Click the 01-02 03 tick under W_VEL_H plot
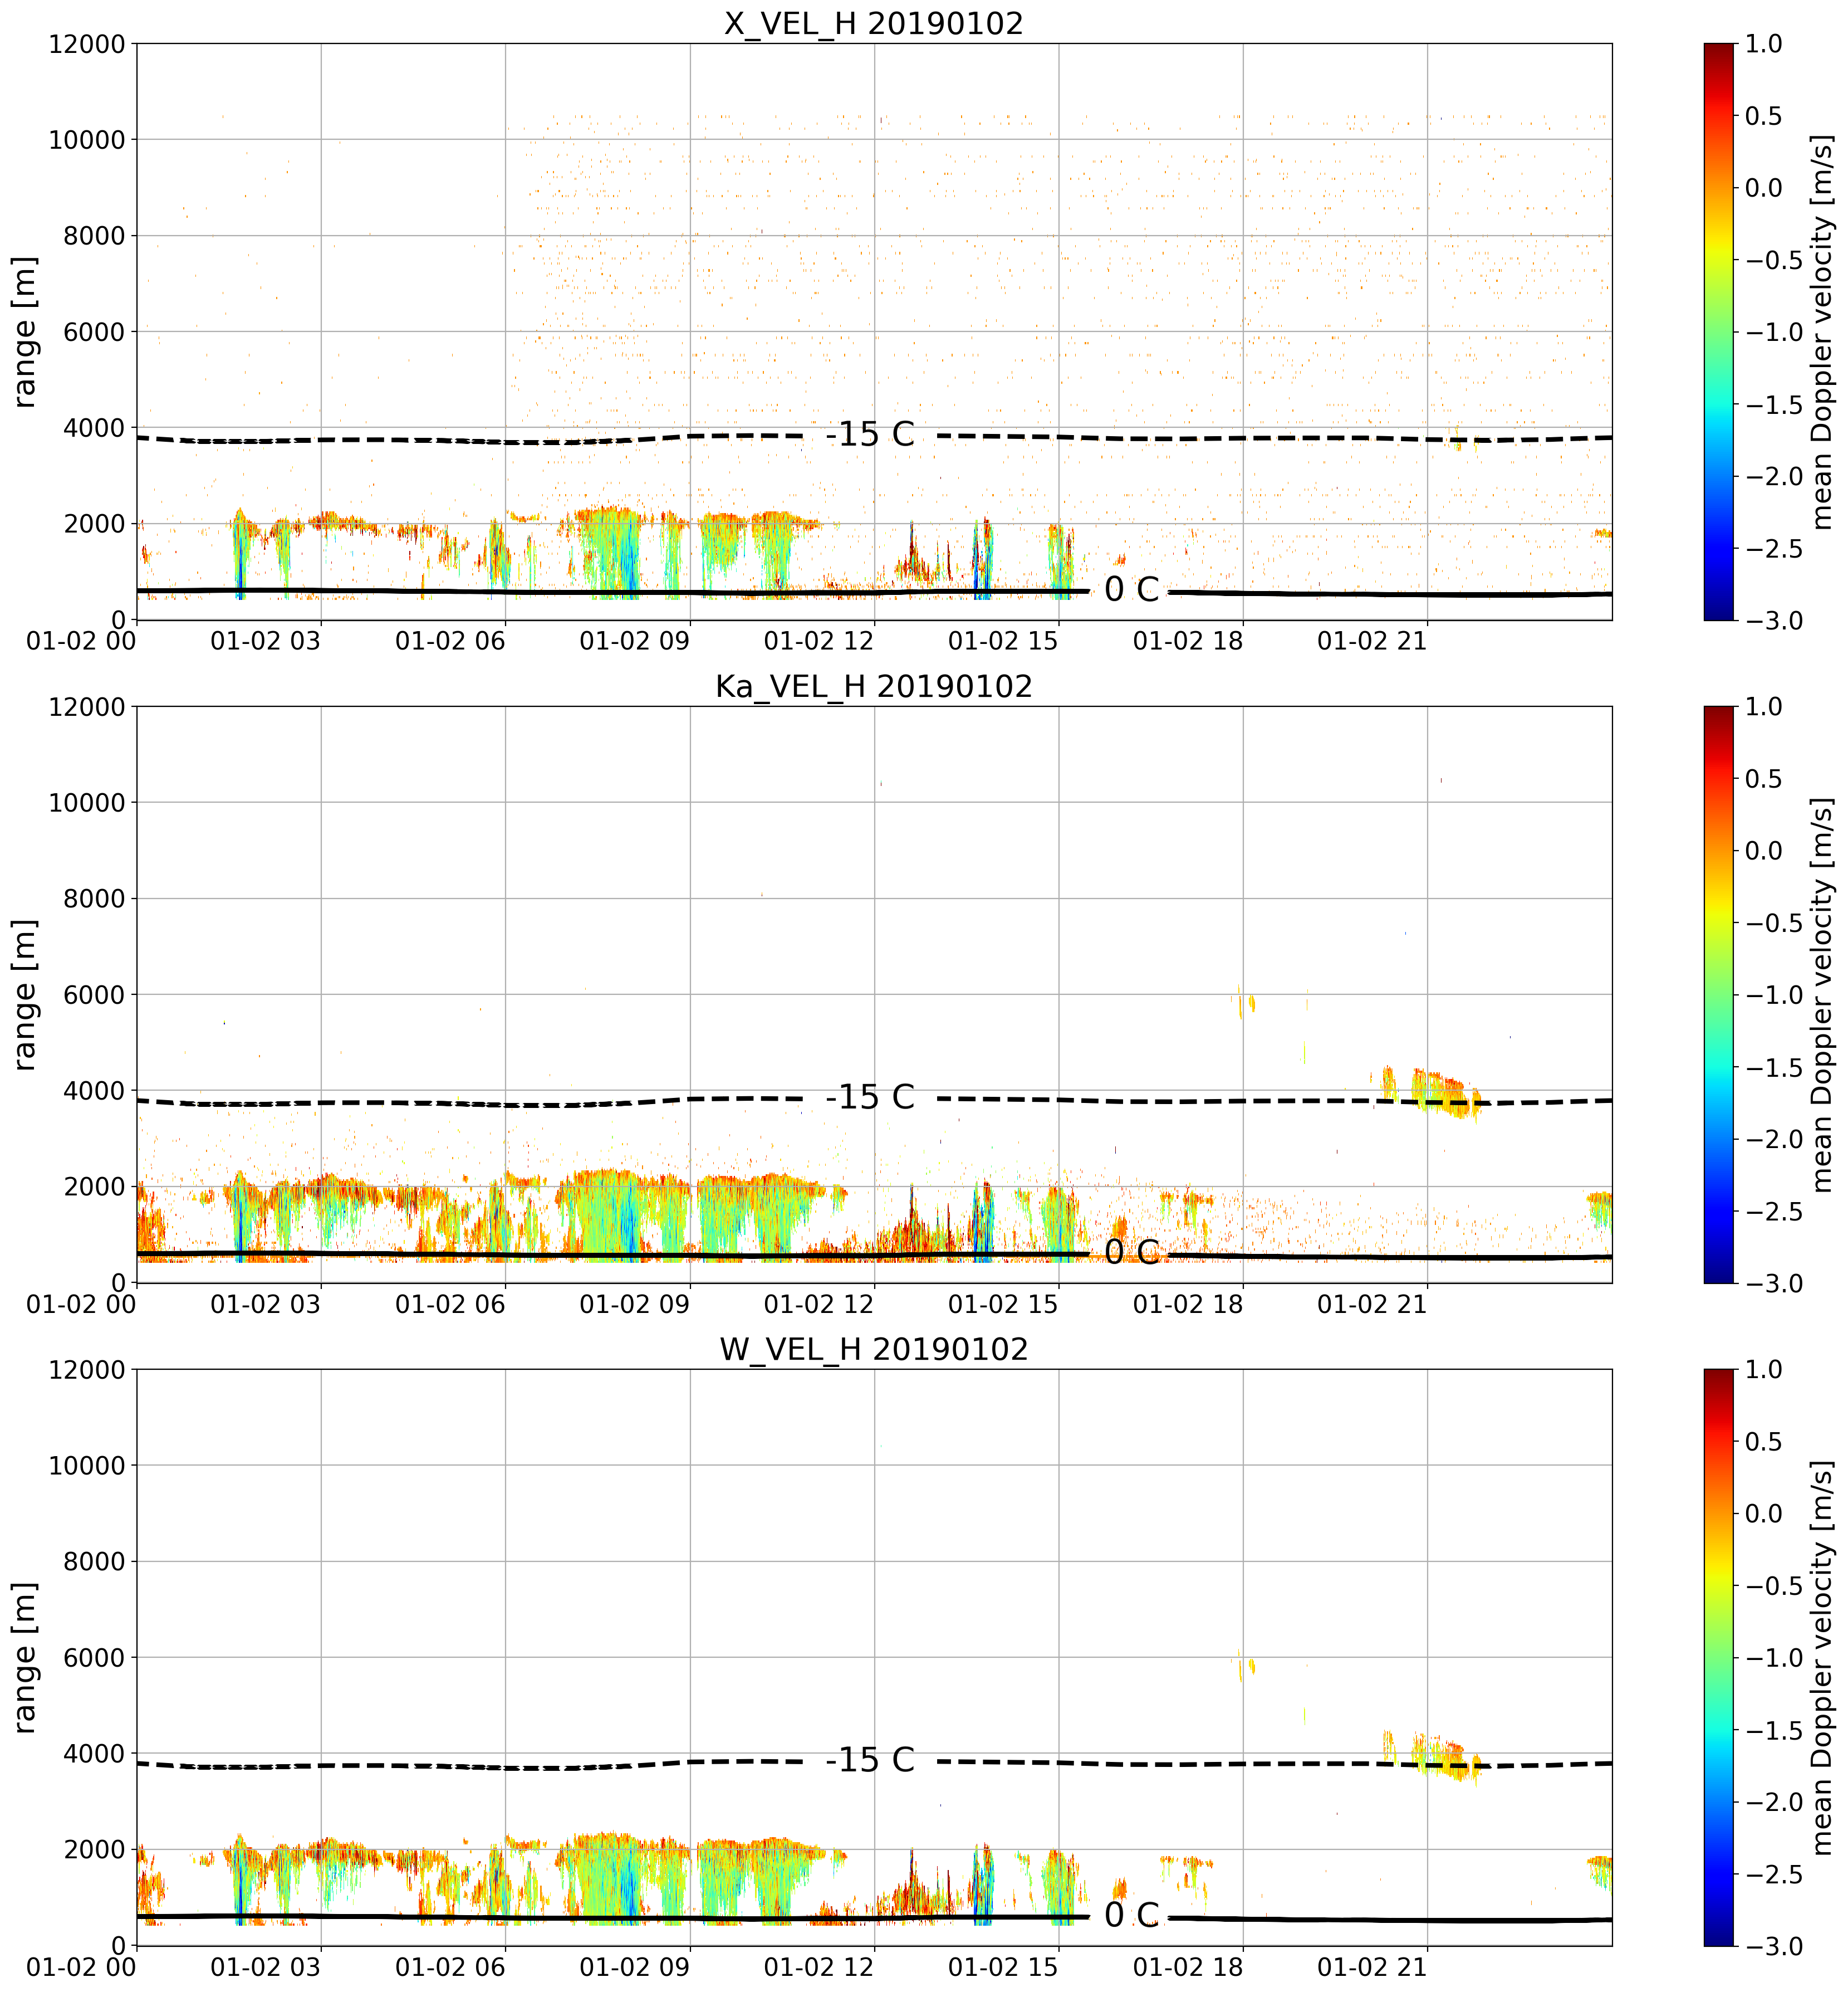Screen dimensions: 1848x1992 coord(266,1968)
